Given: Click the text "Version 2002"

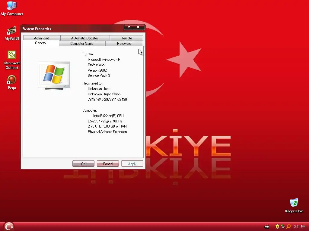Looking at the screenshot, I should tap(97, 70).
